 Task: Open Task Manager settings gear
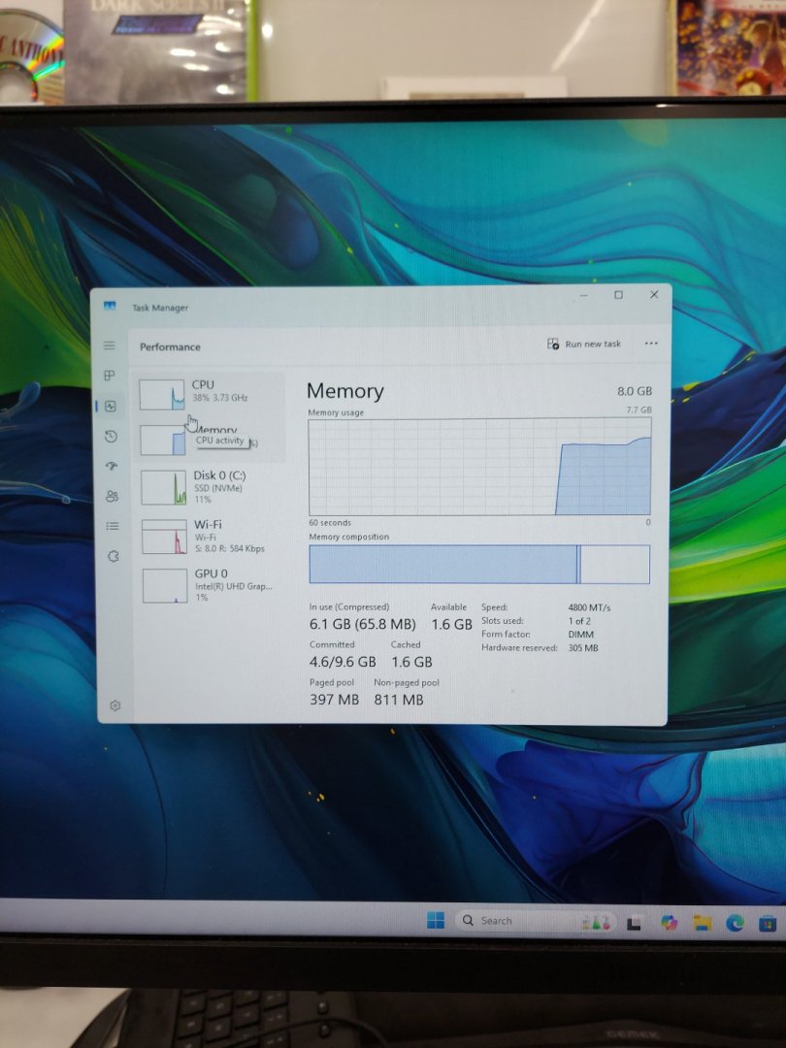(x=115, y=705)
